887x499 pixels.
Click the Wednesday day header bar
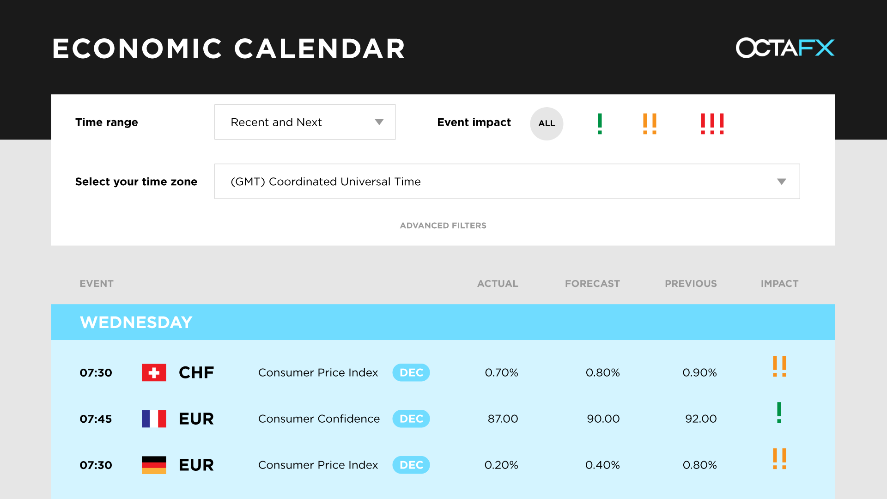[x=443, y=322]
